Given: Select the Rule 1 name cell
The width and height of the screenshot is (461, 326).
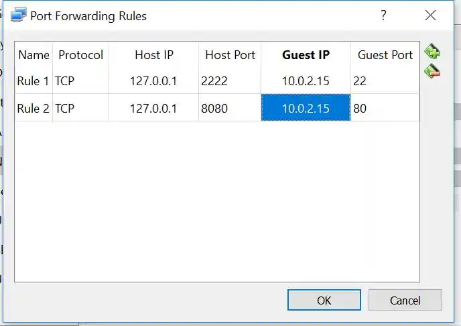Looking at the screenshot, I should 34,81.
